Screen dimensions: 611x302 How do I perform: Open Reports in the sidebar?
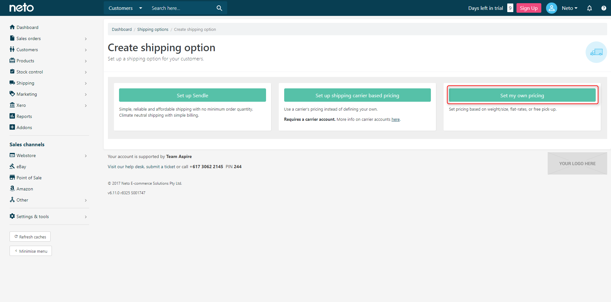(x=24, y=116)
